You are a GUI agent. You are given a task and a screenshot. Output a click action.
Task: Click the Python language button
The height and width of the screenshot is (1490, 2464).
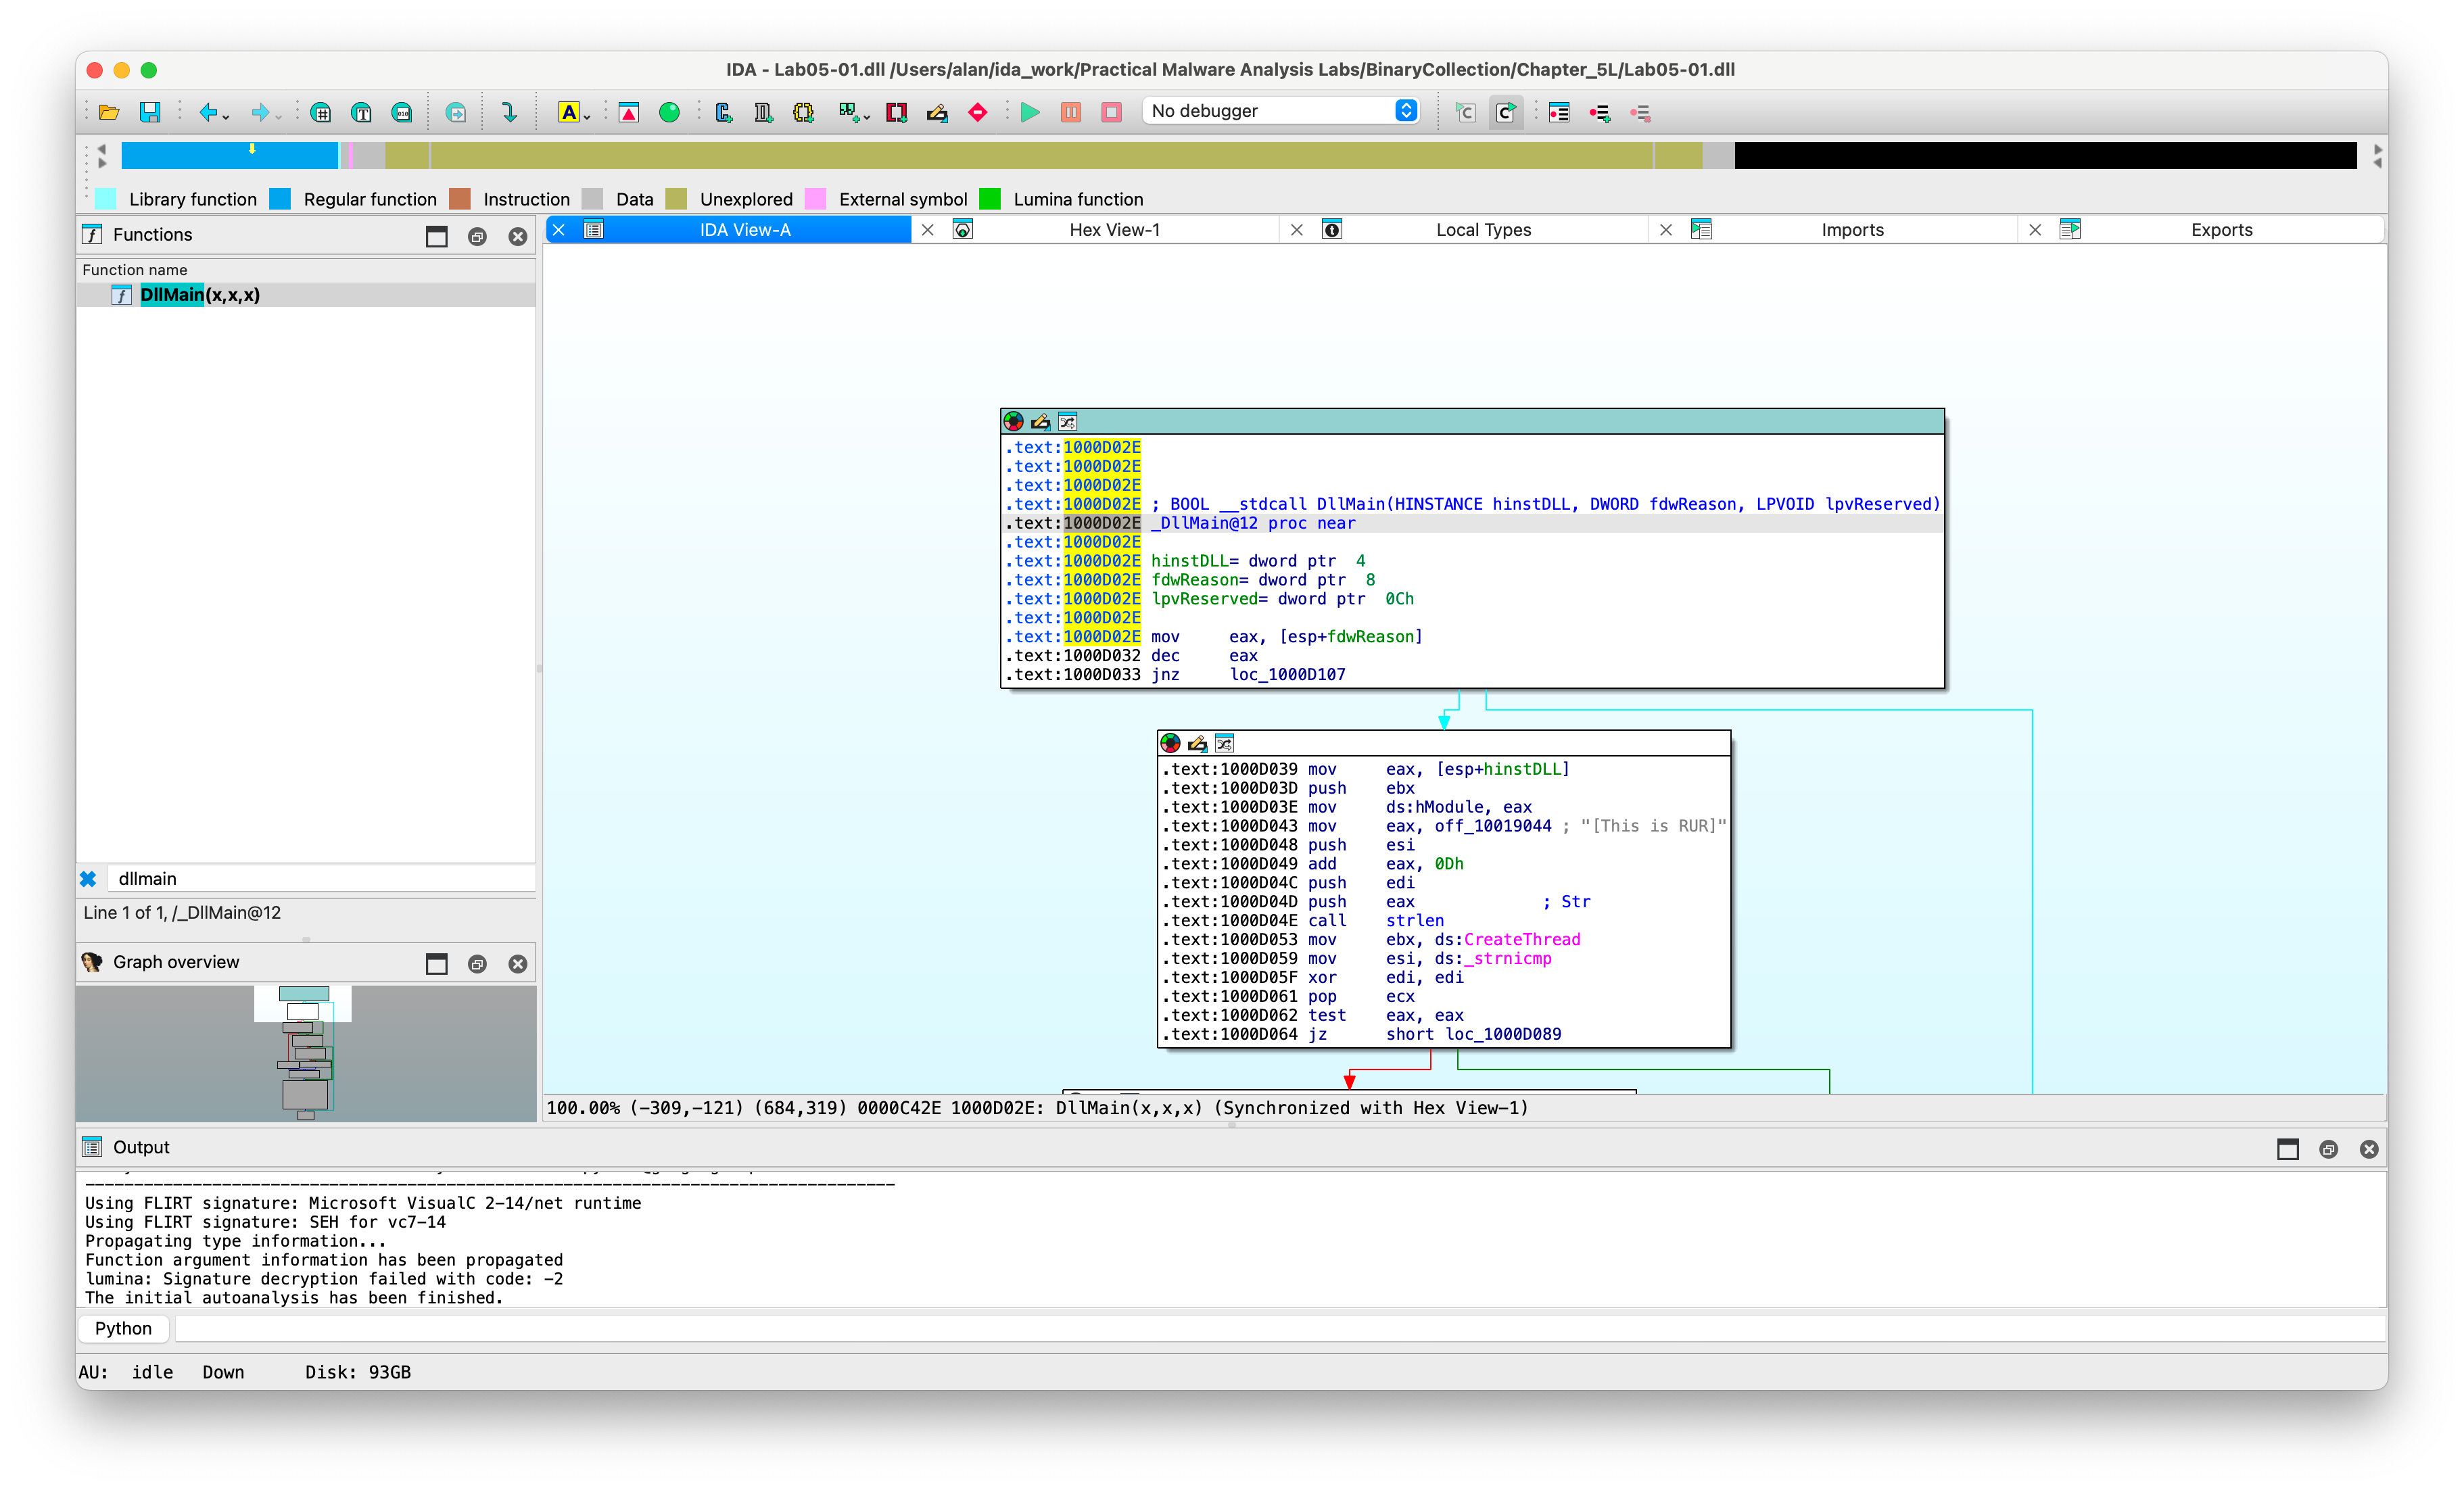point(123,1329)
